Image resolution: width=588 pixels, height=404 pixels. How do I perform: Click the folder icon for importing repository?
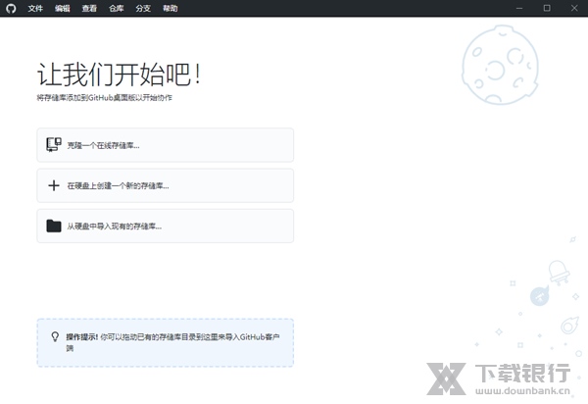[x=54, y=226]
